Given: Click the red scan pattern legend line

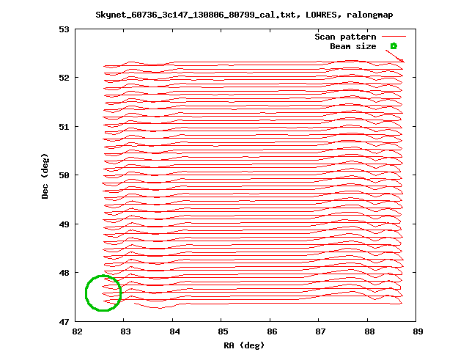Looking at the screenshot, I should click(x=394, y=37).
